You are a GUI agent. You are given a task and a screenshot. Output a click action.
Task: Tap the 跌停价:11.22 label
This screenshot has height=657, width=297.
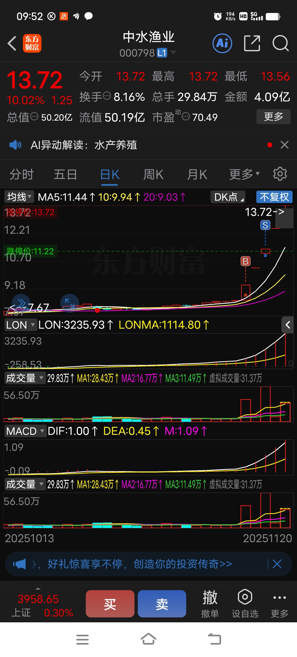30,251
